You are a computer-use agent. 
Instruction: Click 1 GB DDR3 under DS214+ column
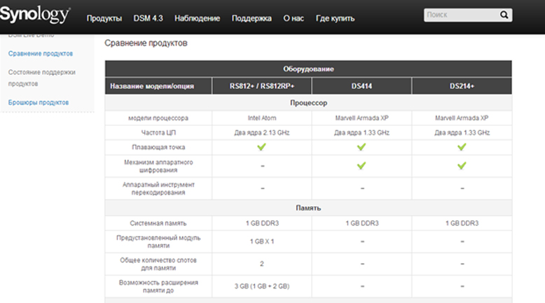(462, 223)
